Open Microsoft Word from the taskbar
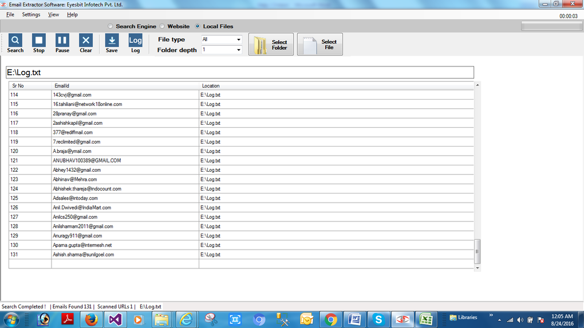 point(354,320)
